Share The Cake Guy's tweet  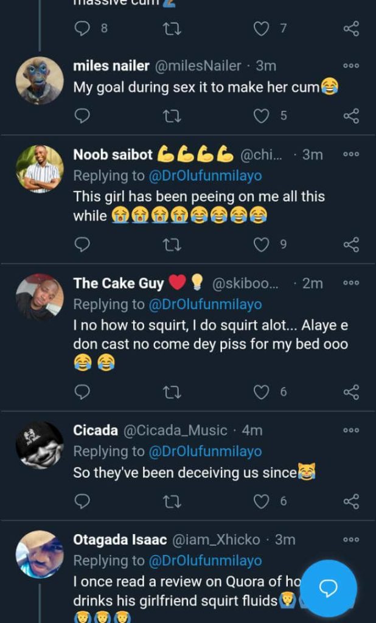(x=351, y=392)
